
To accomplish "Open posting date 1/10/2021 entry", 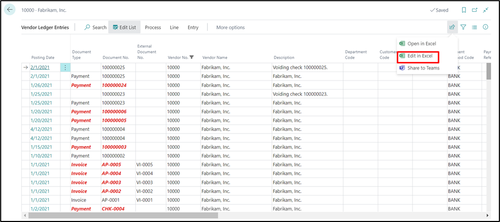I will [41, 156].
